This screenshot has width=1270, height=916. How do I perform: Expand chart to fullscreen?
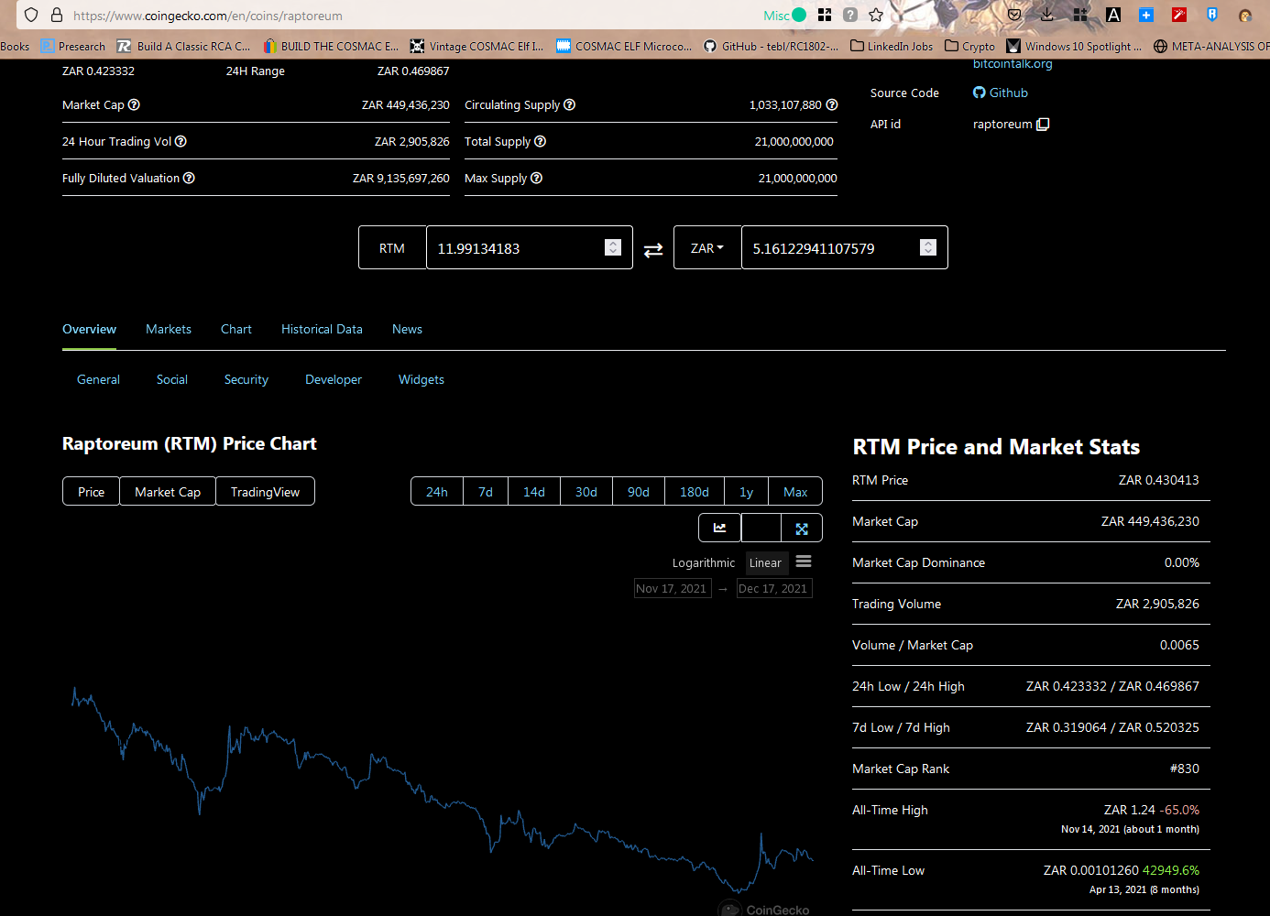pos(802,528)
